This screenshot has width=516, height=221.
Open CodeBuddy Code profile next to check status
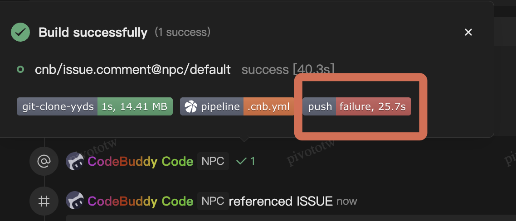140,161
